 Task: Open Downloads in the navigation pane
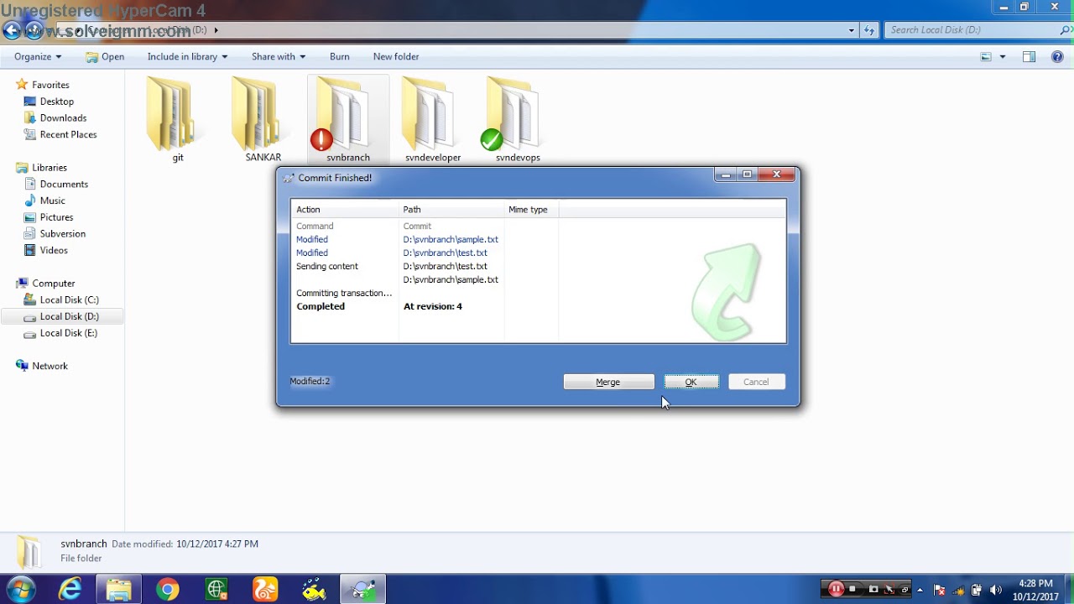pos(63,118)
